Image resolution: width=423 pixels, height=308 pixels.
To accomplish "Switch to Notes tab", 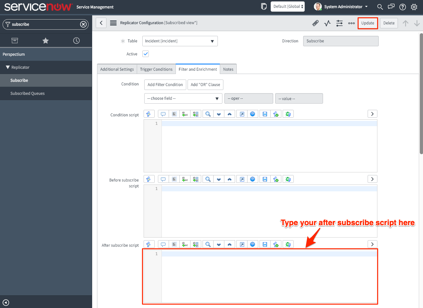I will (x=228, y=69).
